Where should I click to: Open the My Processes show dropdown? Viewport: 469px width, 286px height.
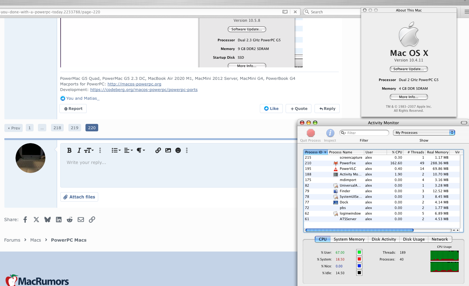click(x=424, y=133)
